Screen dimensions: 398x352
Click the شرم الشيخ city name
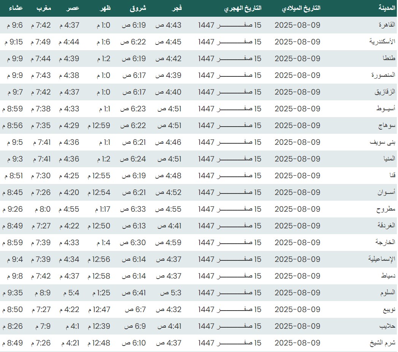[x=382, y=343]
